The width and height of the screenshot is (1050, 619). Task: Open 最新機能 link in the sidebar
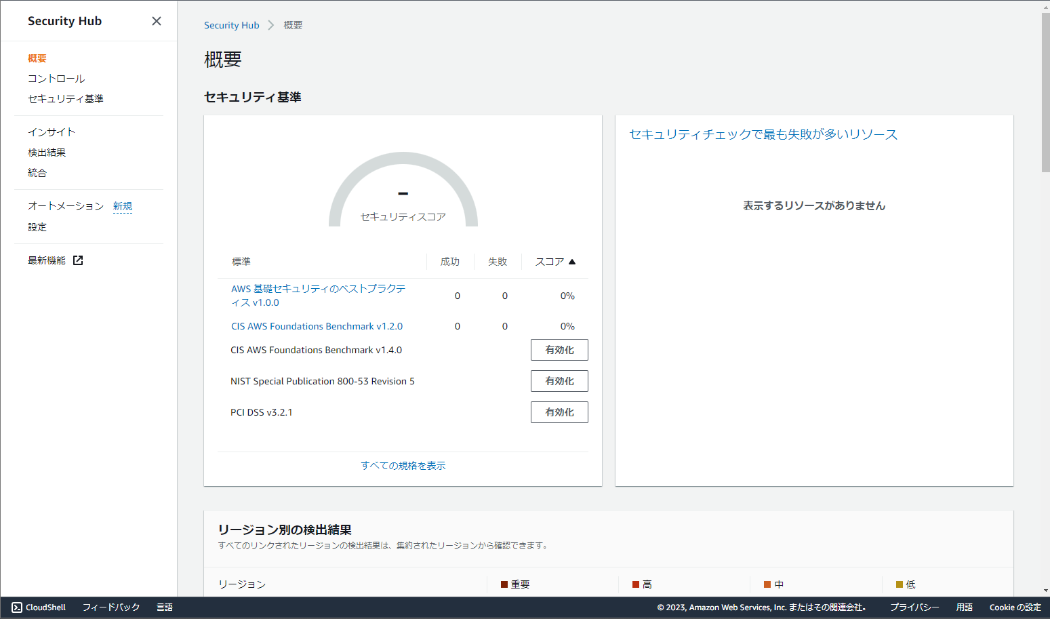[47, 260]
